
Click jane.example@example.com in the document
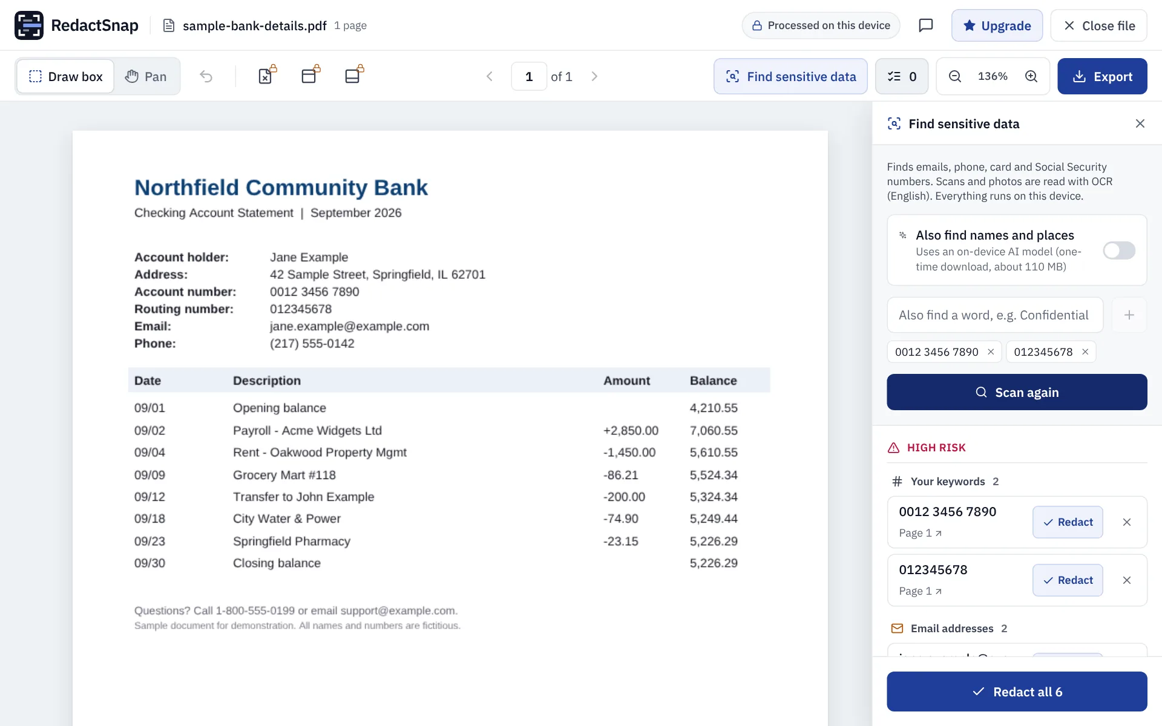349,326
